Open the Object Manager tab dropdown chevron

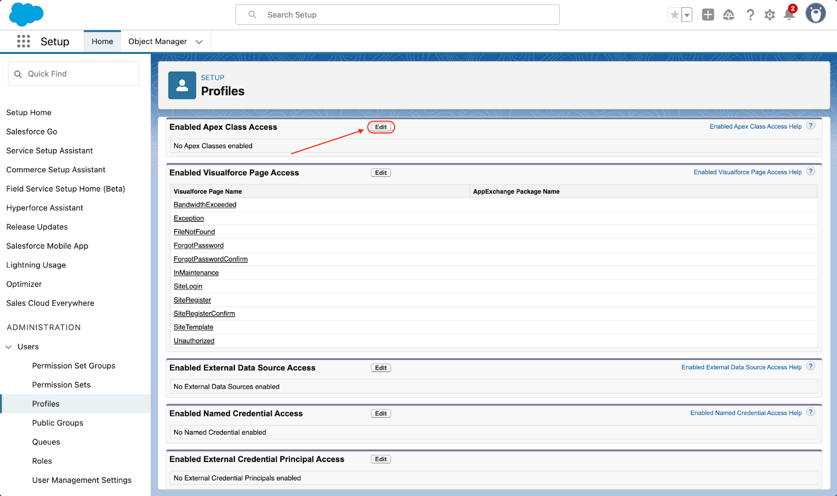(199, 42)
